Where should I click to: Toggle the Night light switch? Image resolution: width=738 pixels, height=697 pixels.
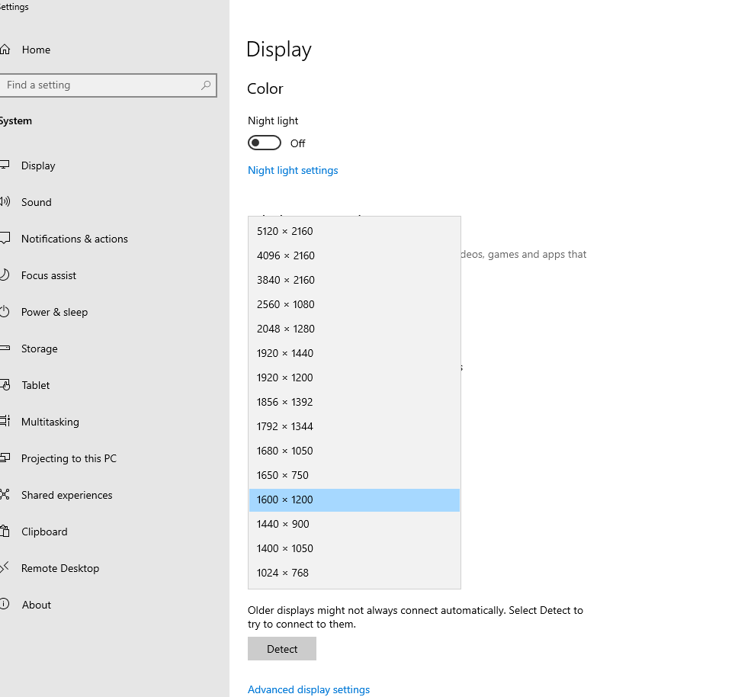tap(265, 143)
